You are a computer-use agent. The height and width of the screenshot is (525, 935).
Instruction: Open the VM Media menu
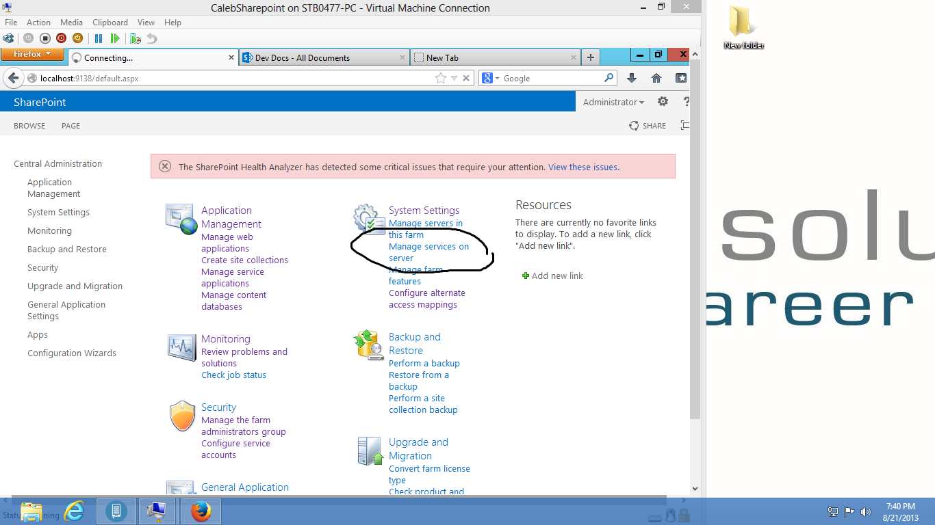point(71,23)
